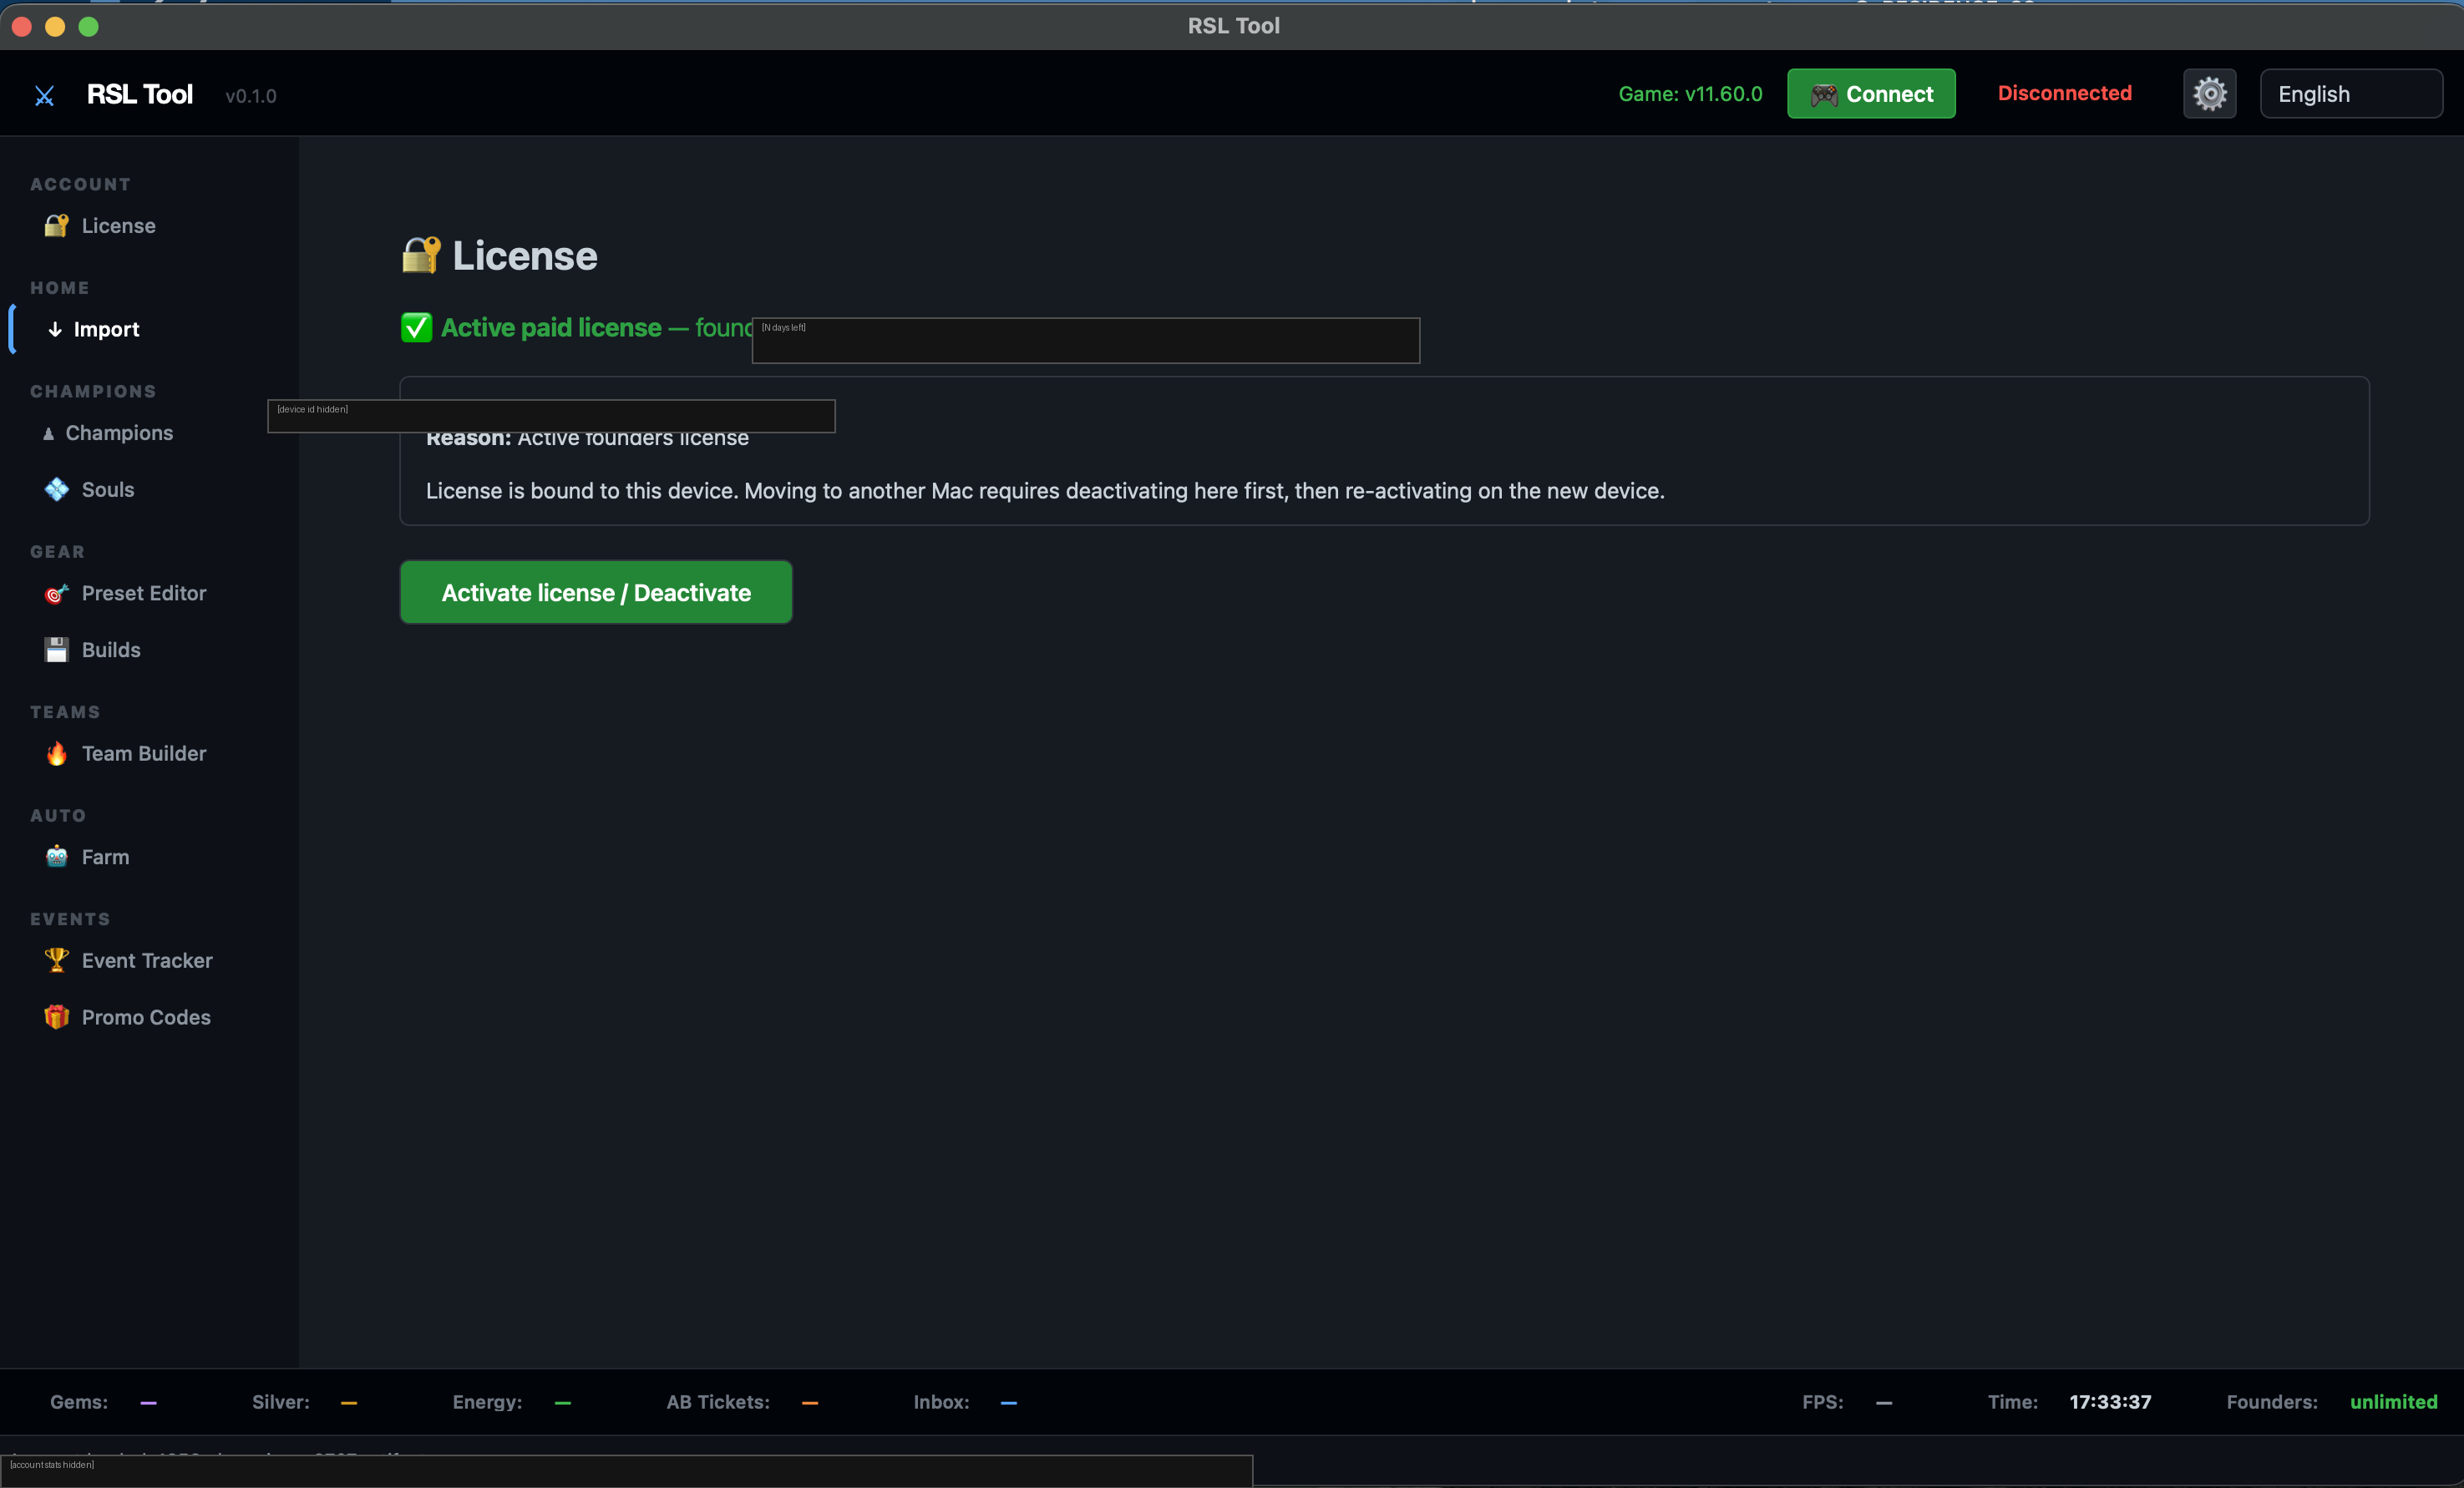This screenshot has height=1488, width=2464.
Task: Open the Promo Codes page
Action: tap(146, 1017)
